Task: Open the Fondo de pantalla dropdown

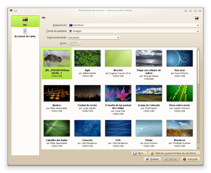Action: pos(134,31)
